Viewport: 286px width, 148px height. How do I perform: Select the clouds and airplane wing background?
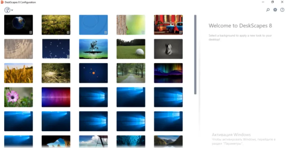[x=93, y=141]
